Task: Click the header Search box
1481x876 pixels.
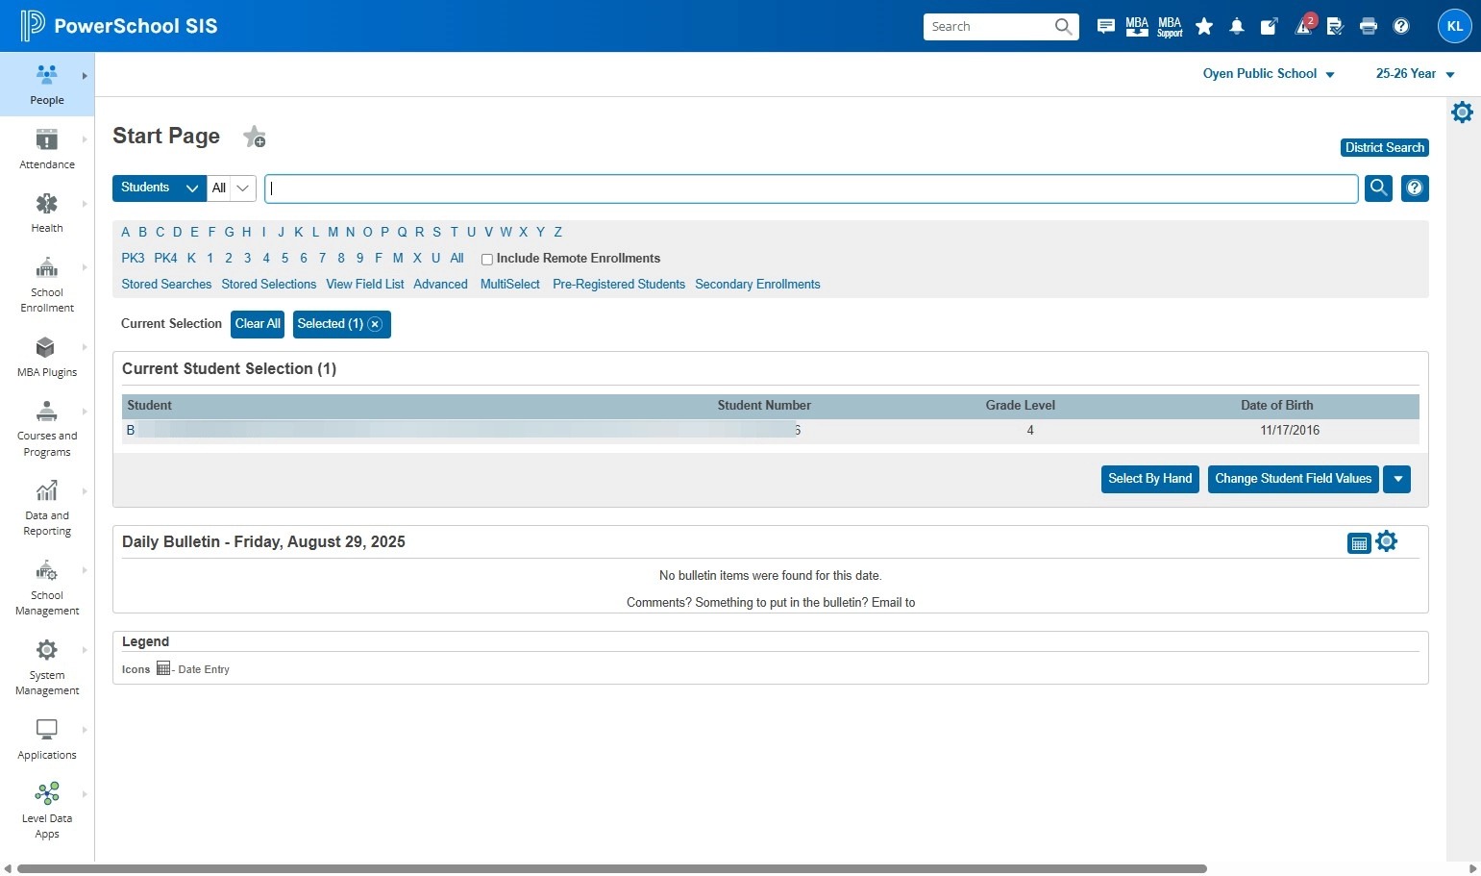Action: (1000, 26)
